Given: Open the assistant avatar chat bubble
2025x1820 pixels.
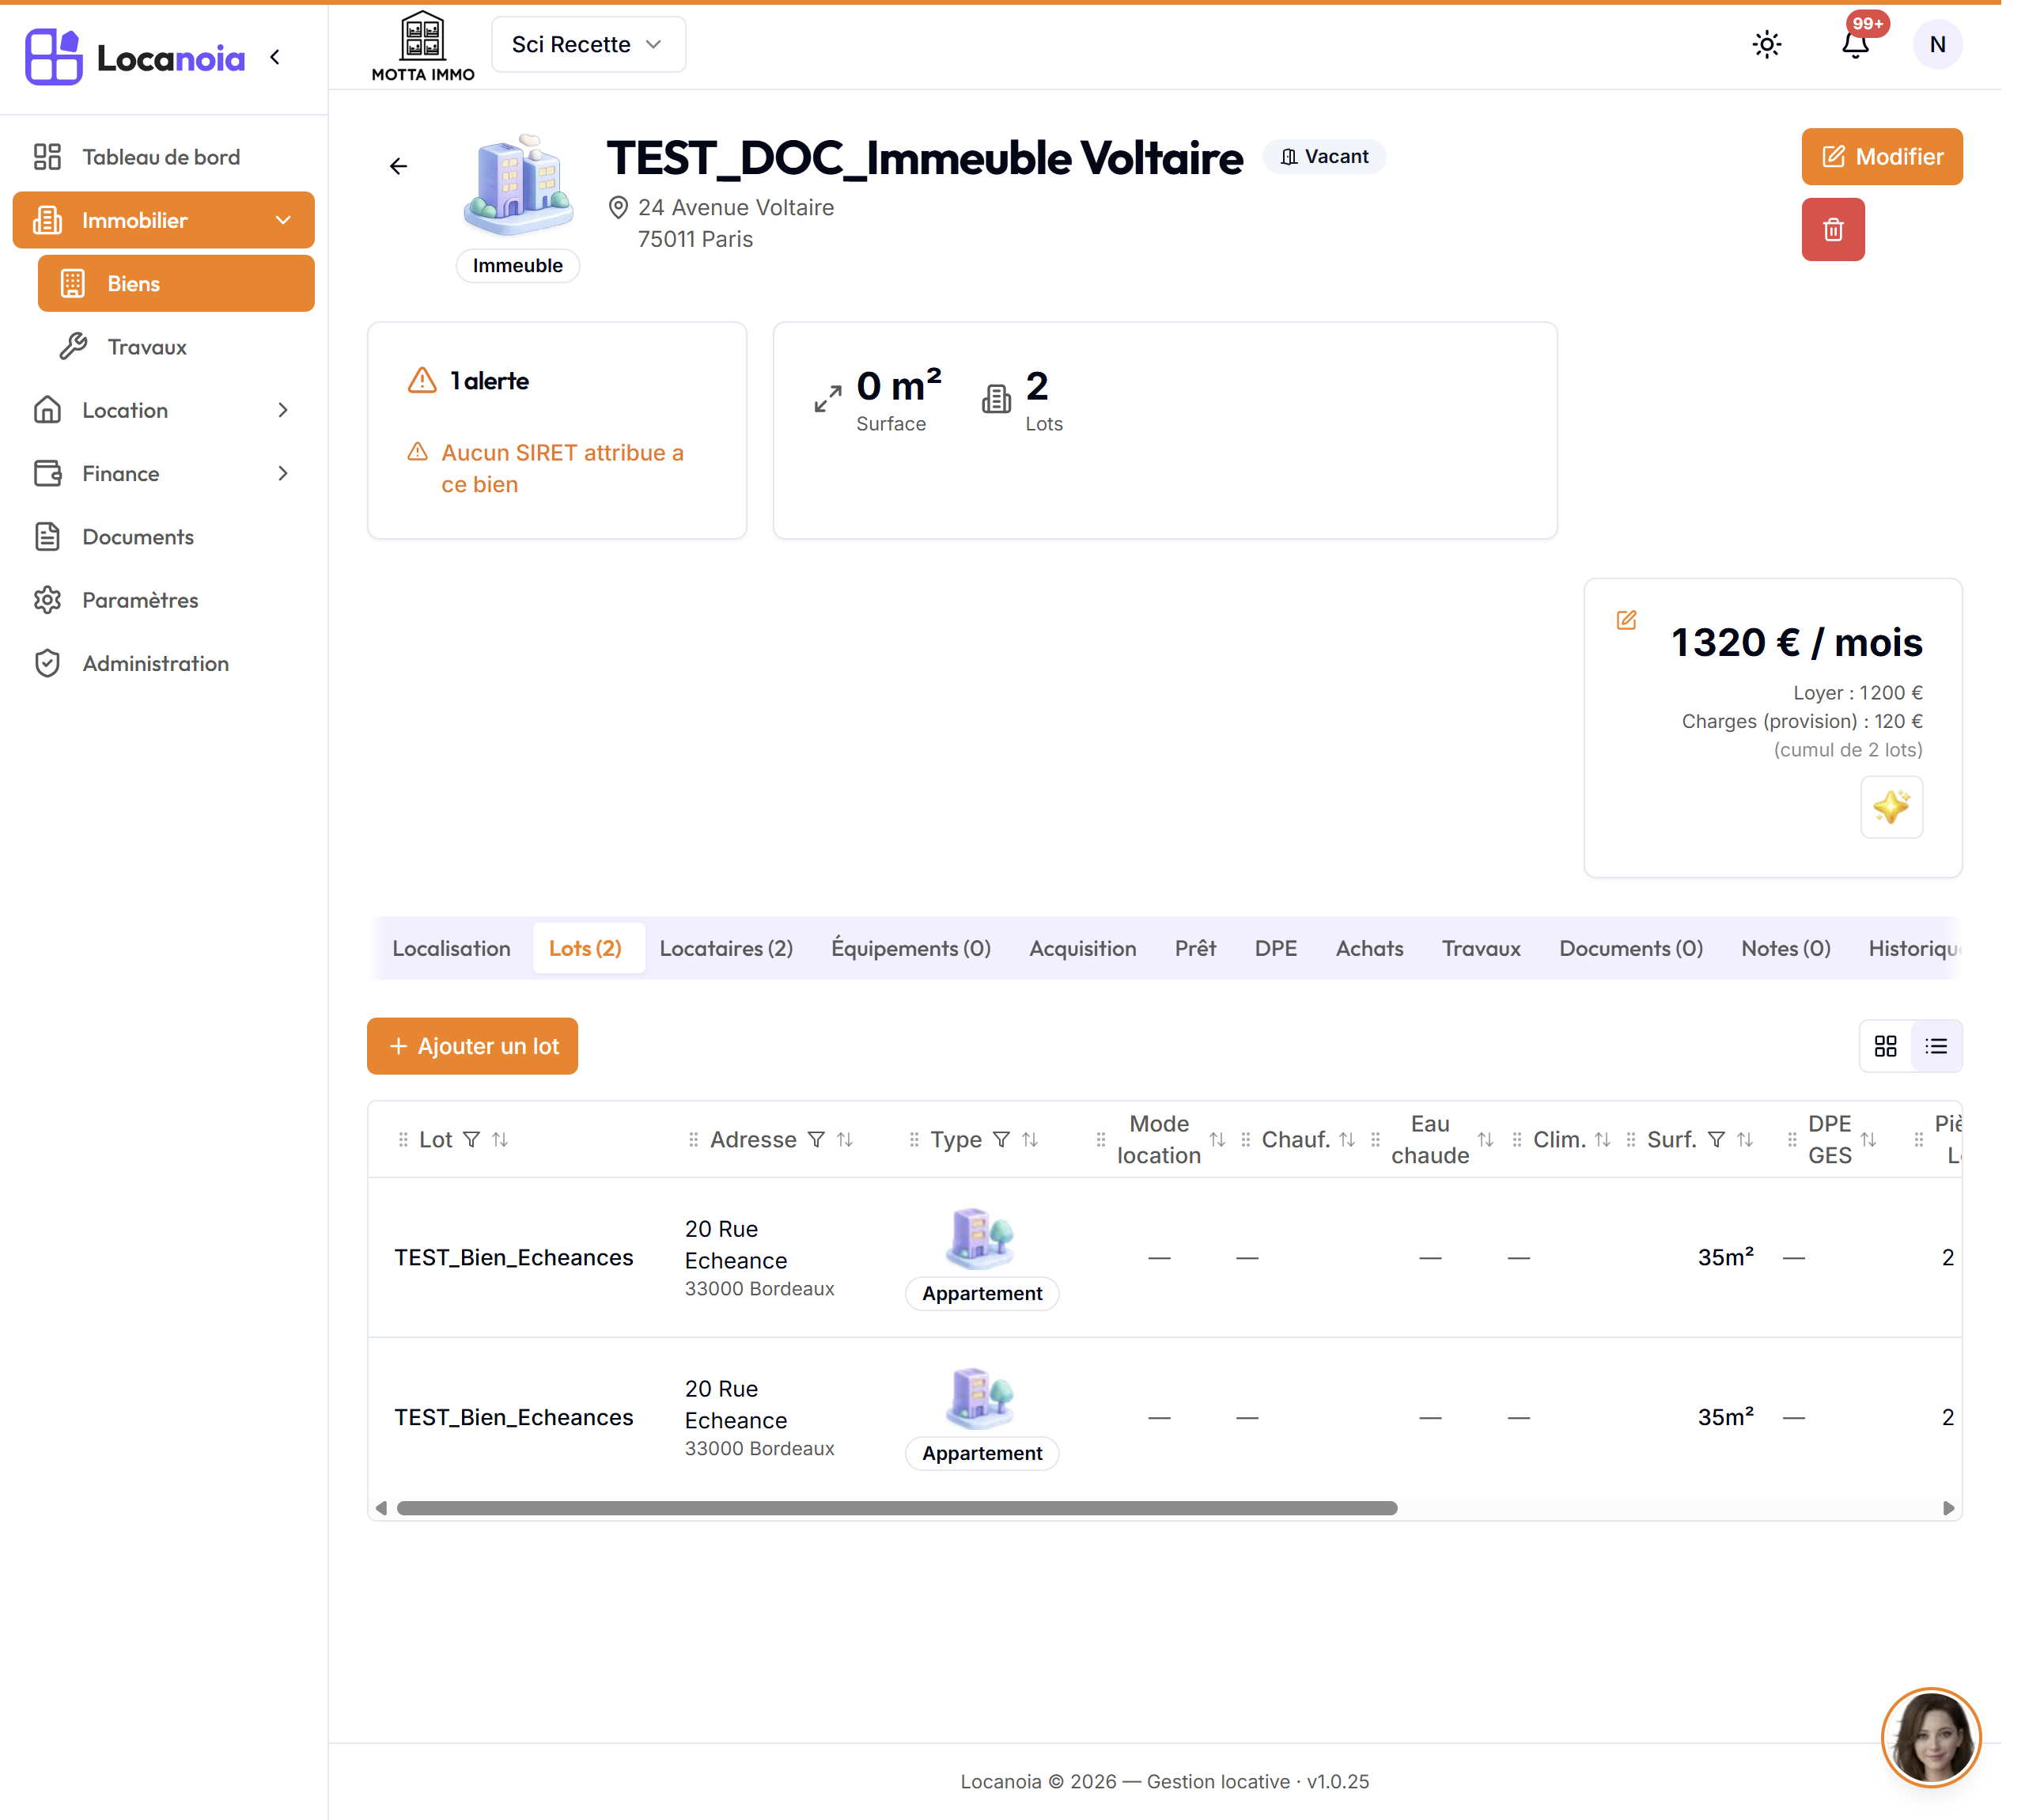Looking at the screenshot, I should pyautogui.click(x=1930, y=1737).
